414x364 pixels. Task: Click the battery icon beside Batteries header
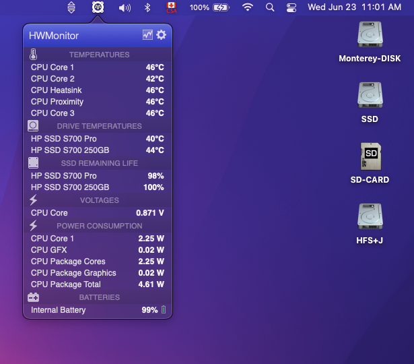point(33,297)
